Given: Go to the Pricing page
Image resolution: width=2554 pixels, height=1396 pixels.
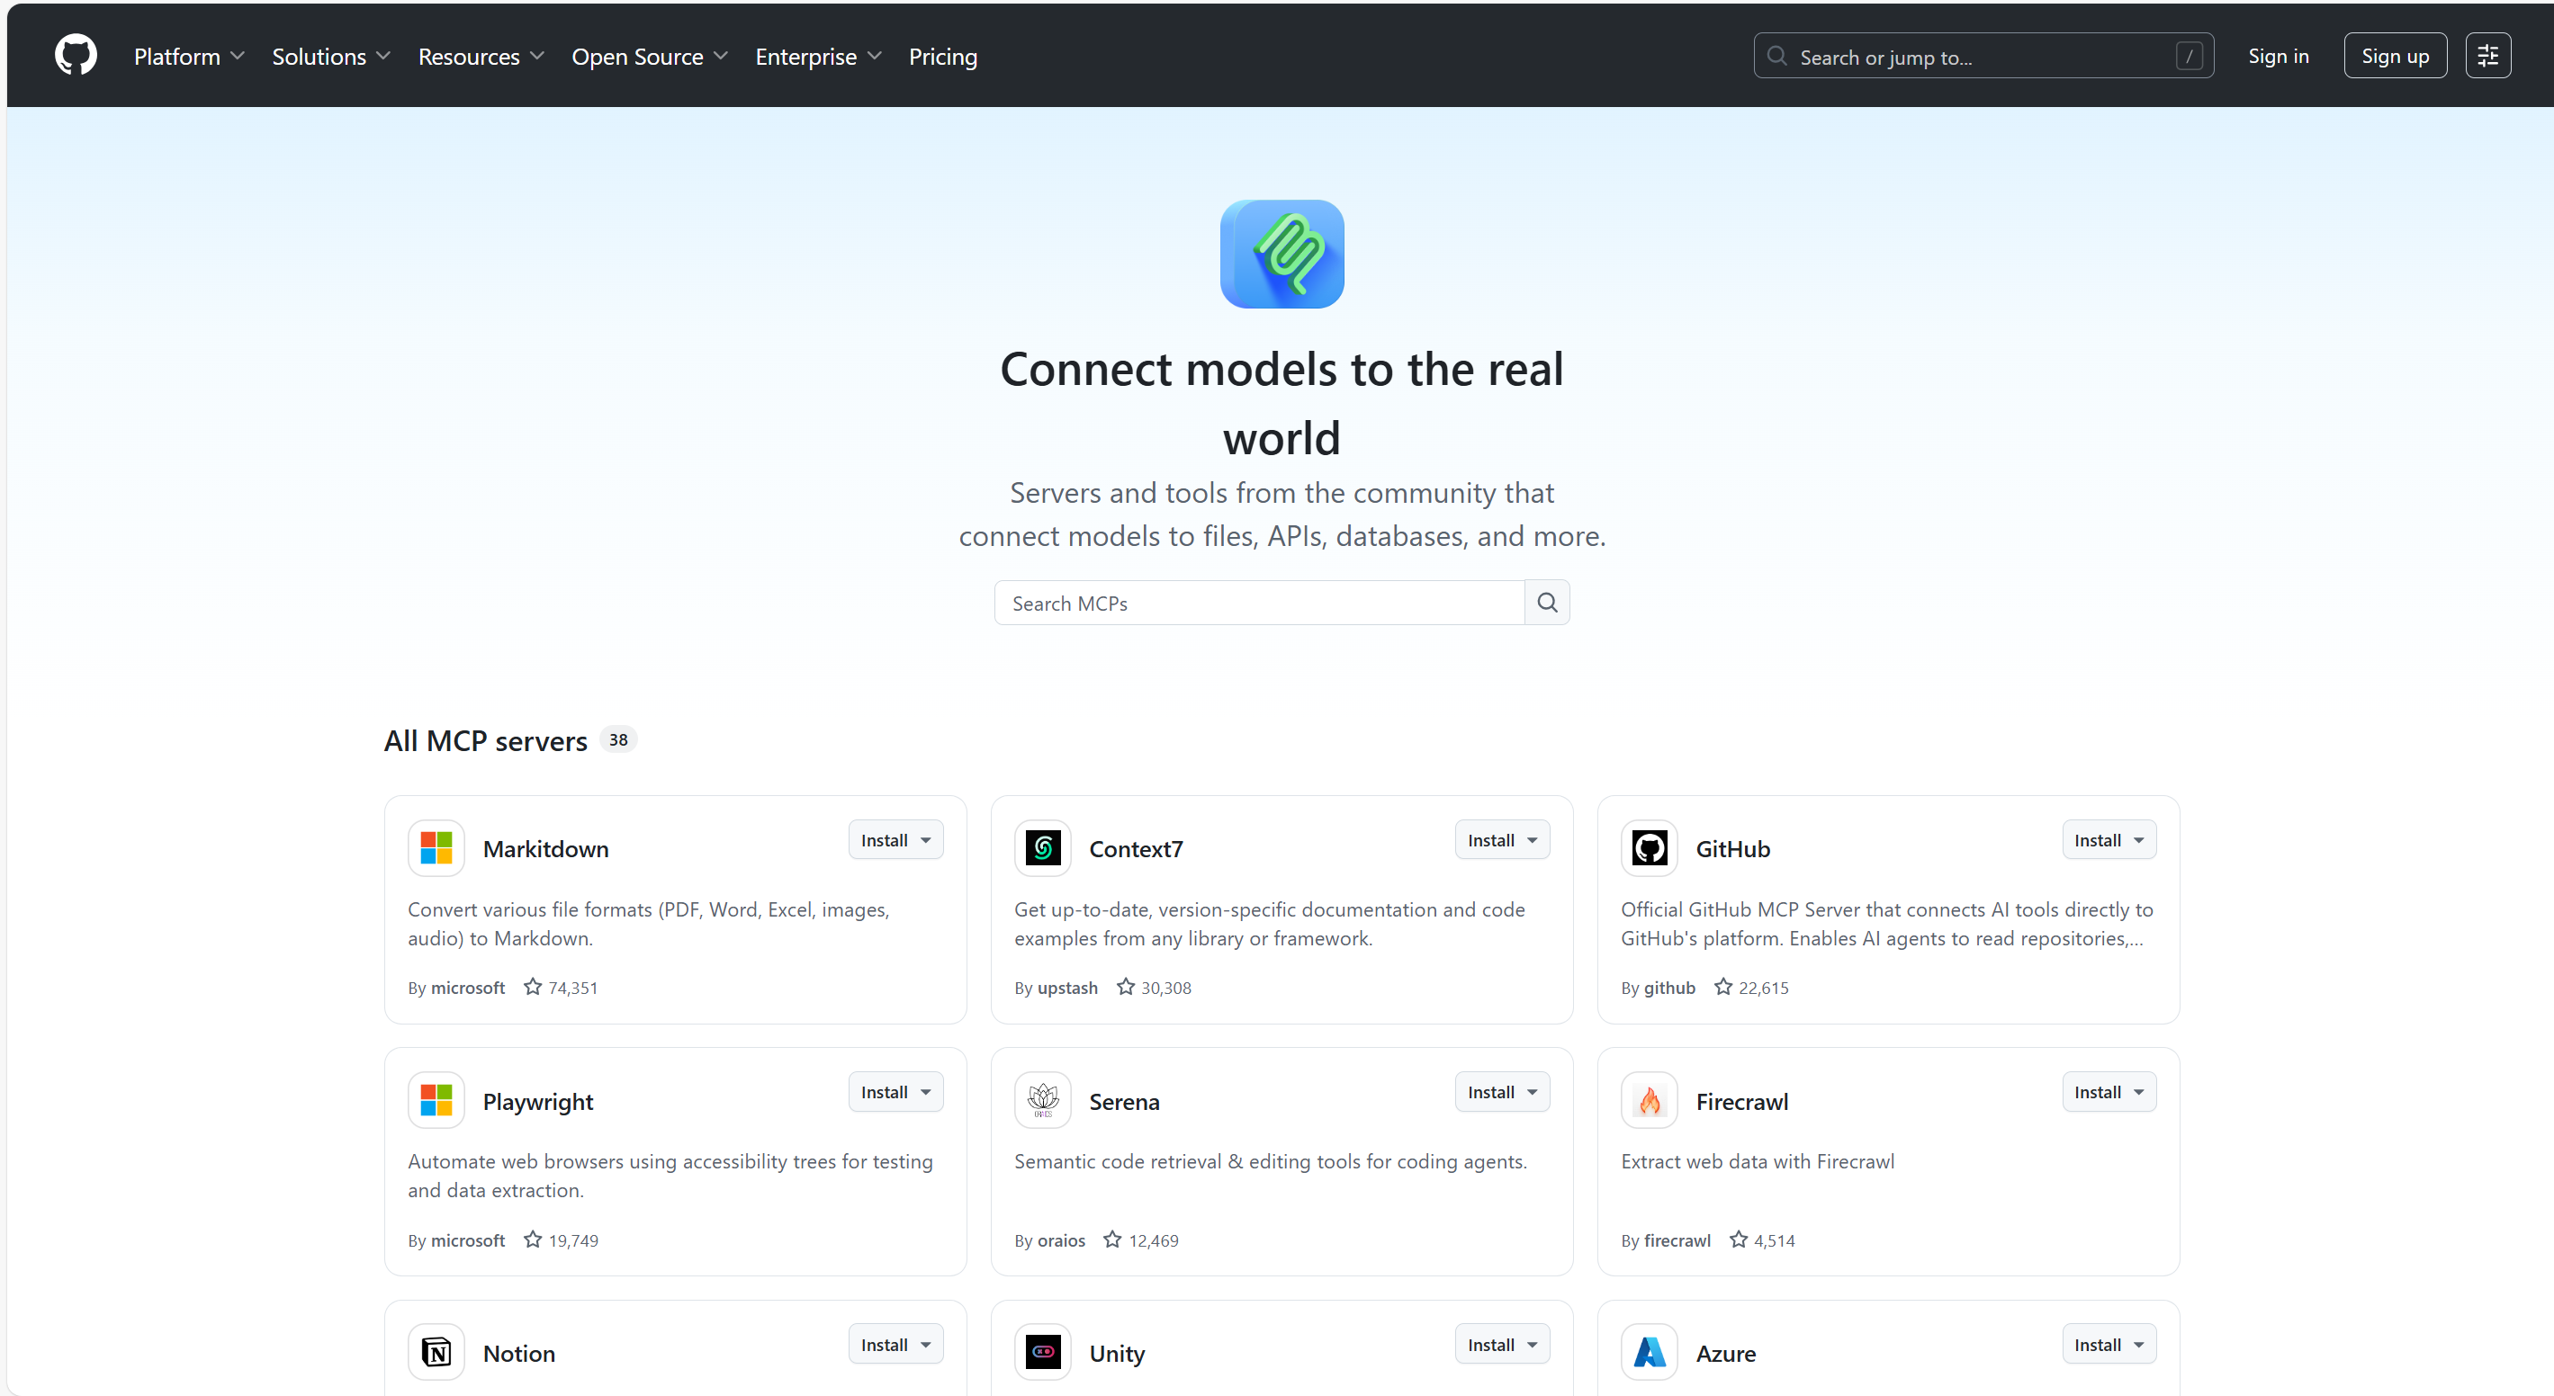Looking at the screenshot, I should point(943,57).
